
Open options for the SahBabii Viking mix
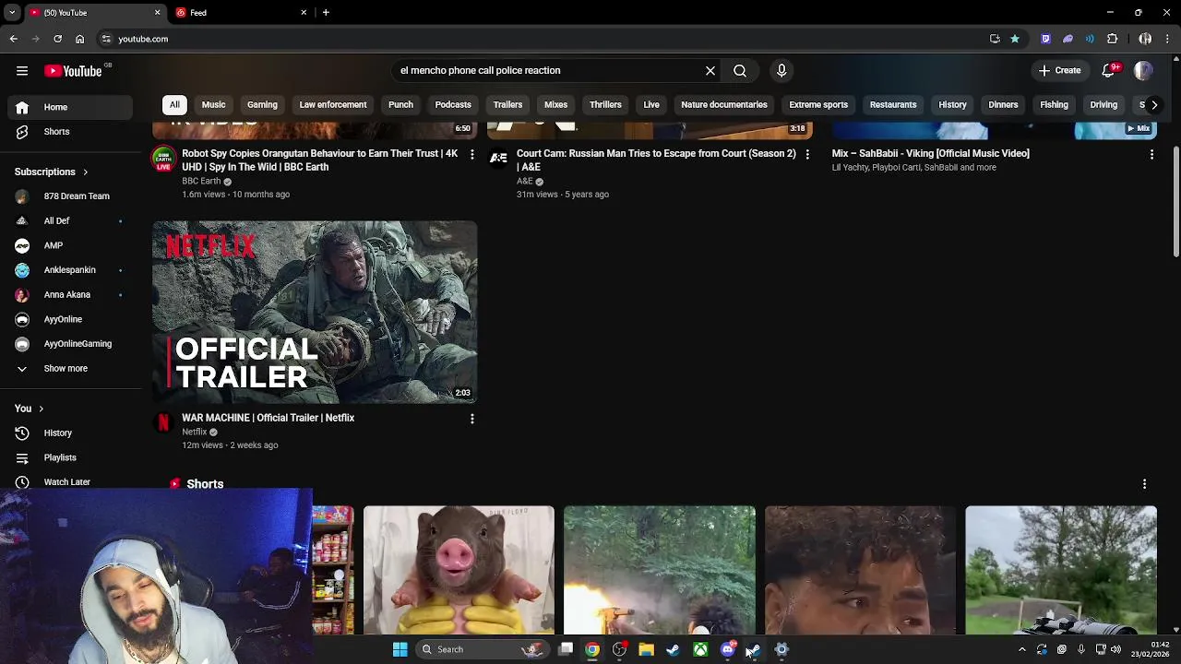tap(1151, 154)
